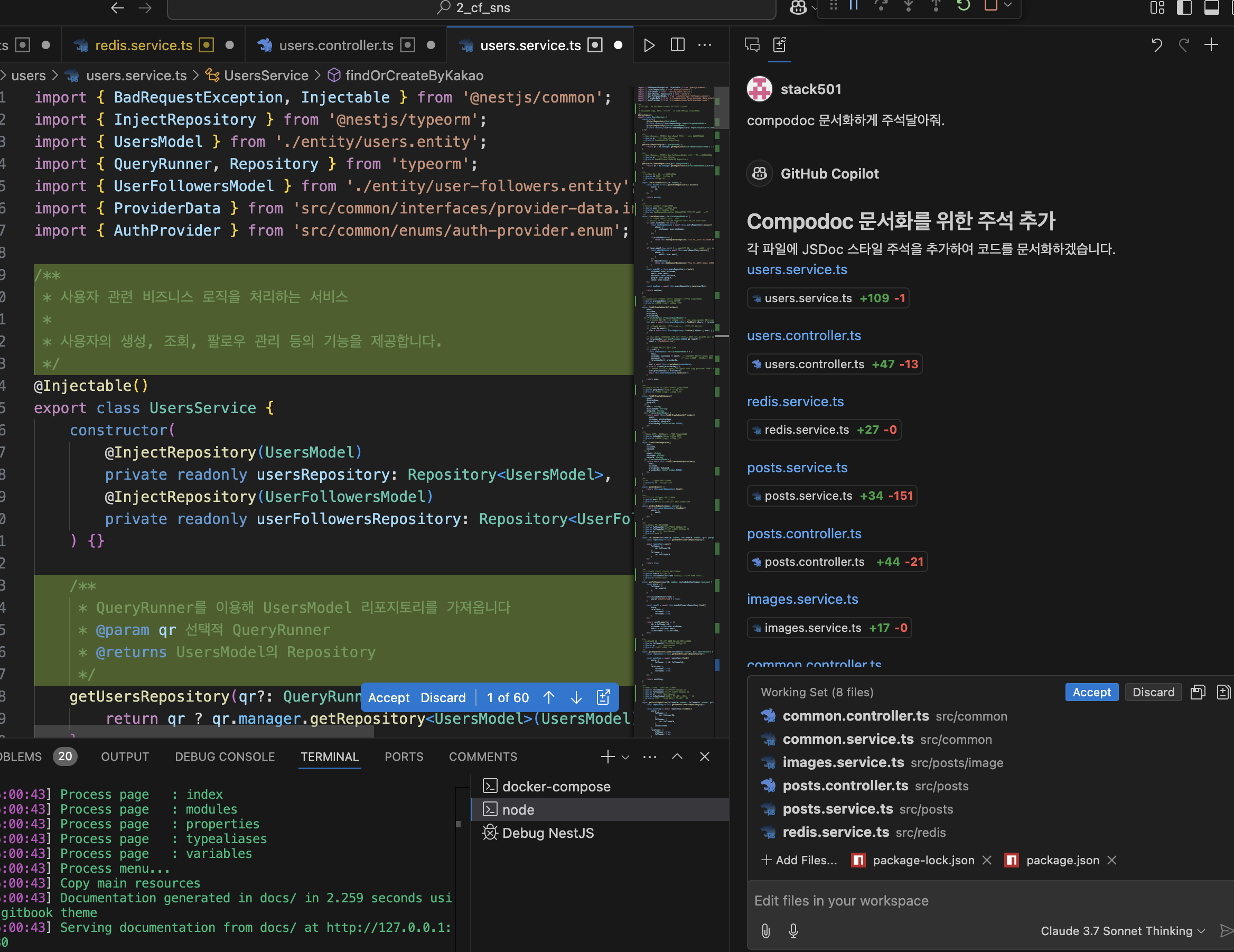Open new terminal launch profile dropdown
Viewport: 1234px width, 952px height.
pos(625,757)
